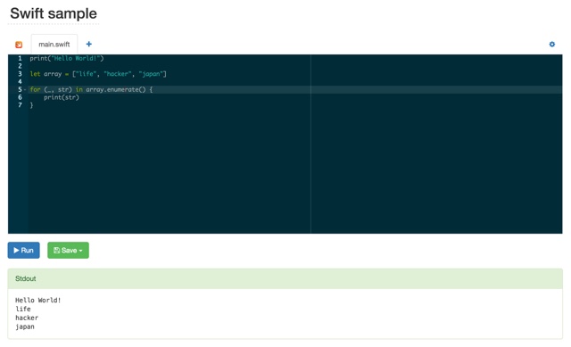Add a new file with plus icon

click(x=89, y=44)
